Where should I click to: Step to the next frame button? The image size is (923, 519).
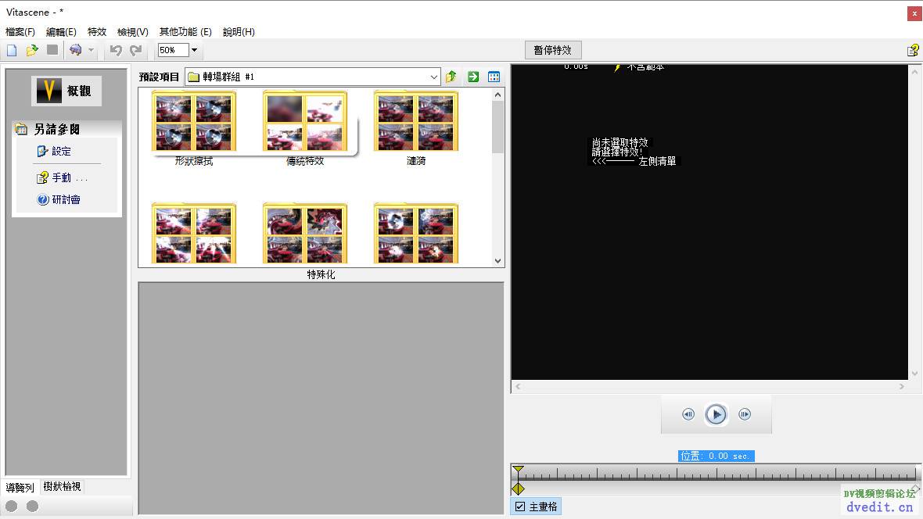(x=745, y=414)
